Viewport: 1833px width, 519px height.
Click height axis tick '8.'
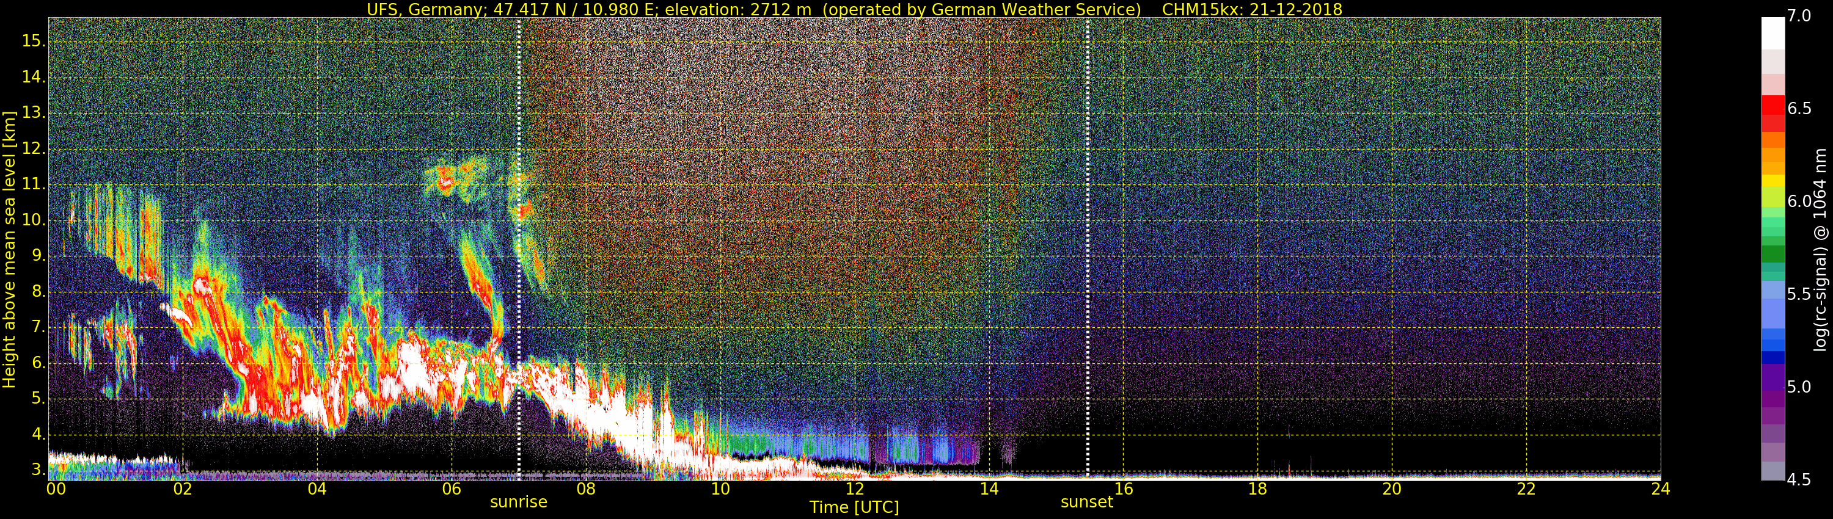point(38,291)
